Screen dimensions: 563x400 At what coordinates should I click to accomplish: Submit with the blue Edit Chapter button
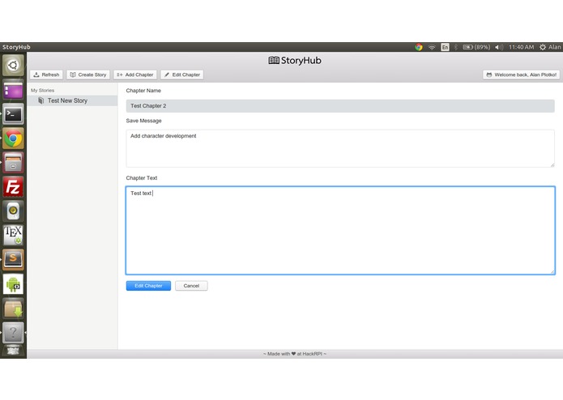click(148, 286)
